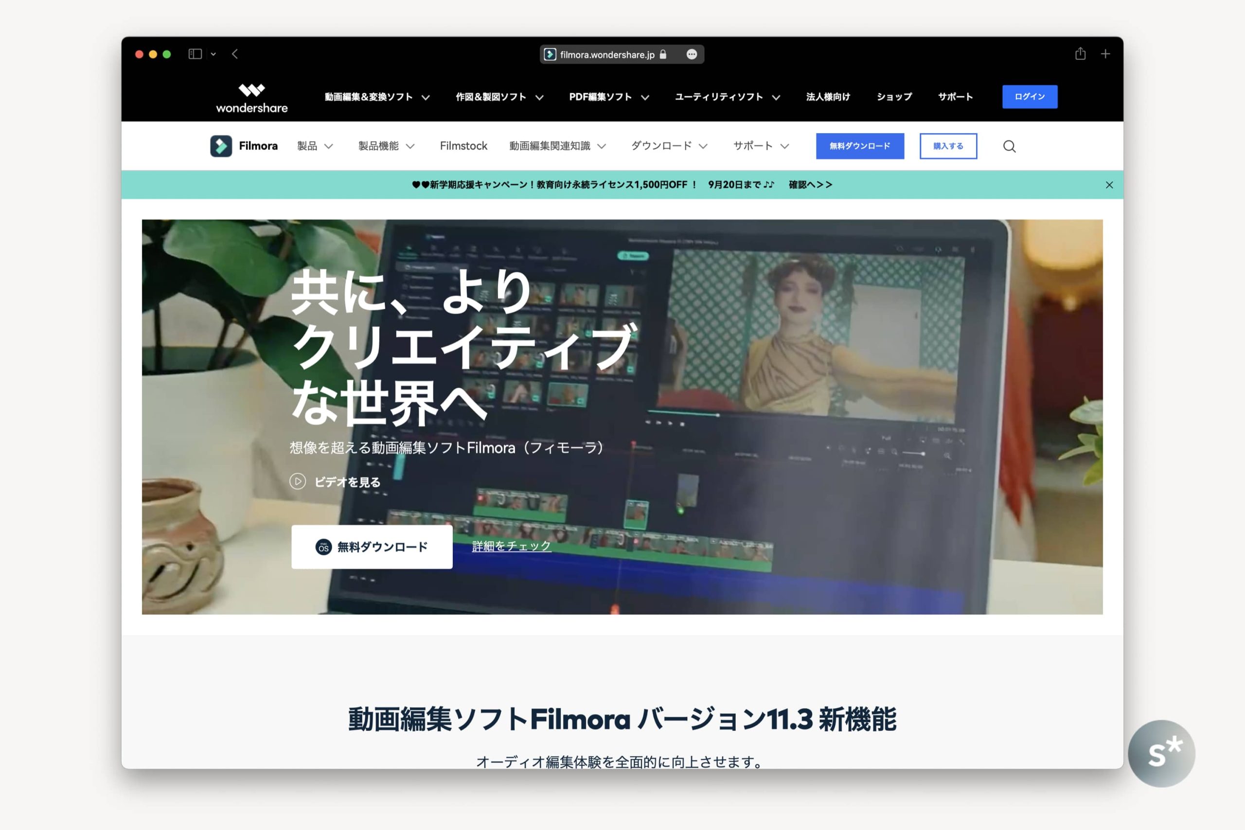Click ビデオを見る link
Image resolution: width=1245 pixels, height=830 pixels.
pos(347,482)
